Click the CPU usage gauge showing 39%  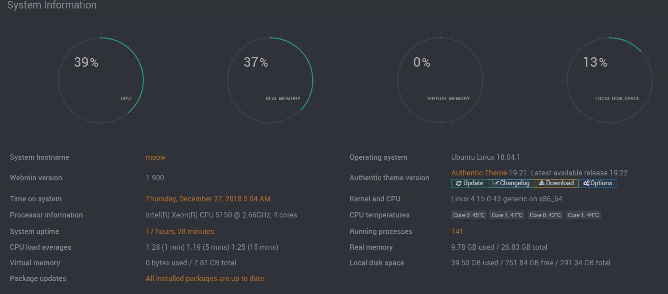[101, 81]
